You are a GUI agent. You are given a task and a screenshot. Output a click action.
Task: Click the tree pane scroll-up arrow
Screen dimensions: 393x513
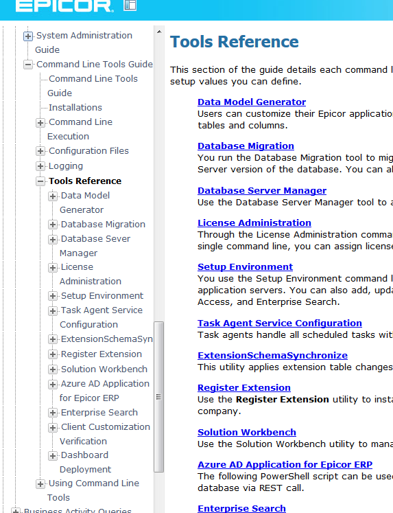click(x=159, y=32)
